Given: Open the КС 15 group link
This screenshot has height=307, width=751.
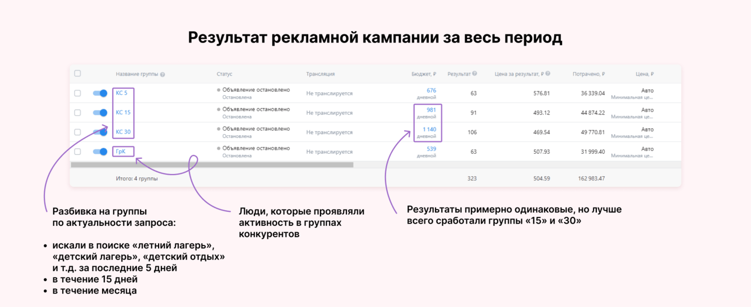Looking at the screenshot, I should coord(123,112).
